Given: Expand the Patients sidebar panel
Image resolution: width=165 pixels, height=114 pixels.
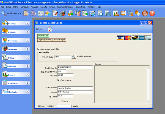Looking at the screenshot, I should (x=27, y=32).
